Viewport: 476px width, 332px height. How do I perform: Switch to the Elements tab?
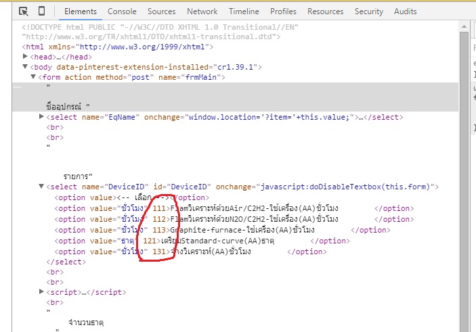coord(81,11)
